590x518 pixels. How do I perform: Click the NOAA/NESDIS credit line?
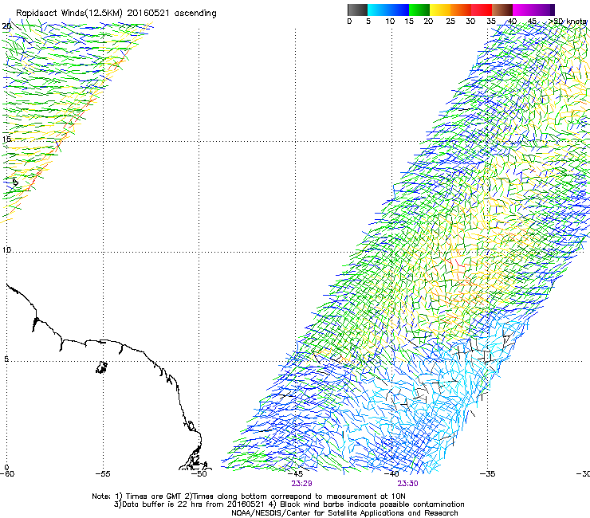click(x=344, y=512)
